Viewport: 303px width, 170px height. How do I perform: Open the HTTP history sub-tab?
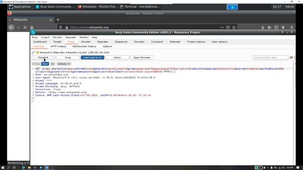click(58, 46)
